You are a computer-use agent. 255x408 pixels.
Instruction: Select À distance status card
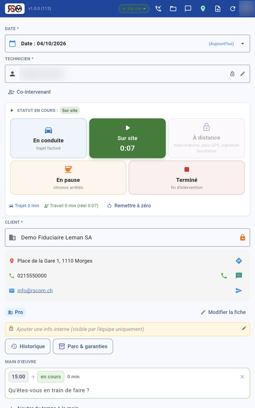pyautogui.click(x=207, y=138)
